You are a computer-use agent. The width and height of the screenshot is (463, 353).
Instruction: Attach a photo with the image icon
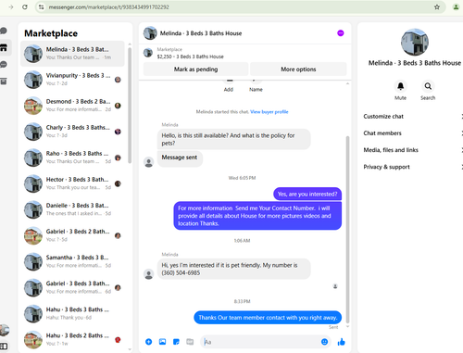pyautogui.click(x=162, y=342)
